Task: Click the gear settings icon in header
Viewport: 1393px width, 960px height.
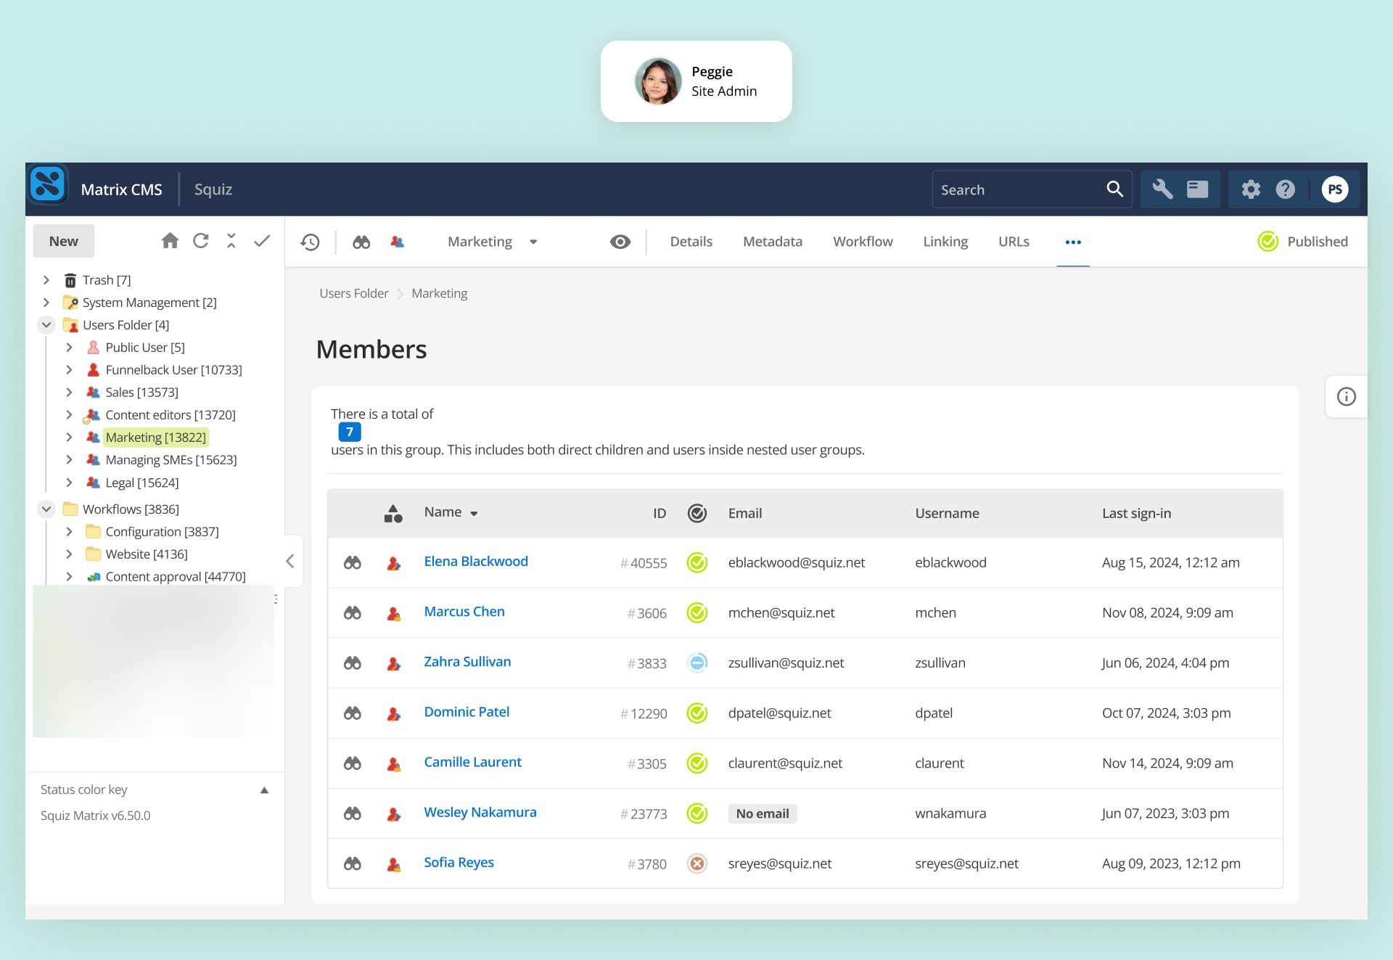Action: (x=1251, y=189)
